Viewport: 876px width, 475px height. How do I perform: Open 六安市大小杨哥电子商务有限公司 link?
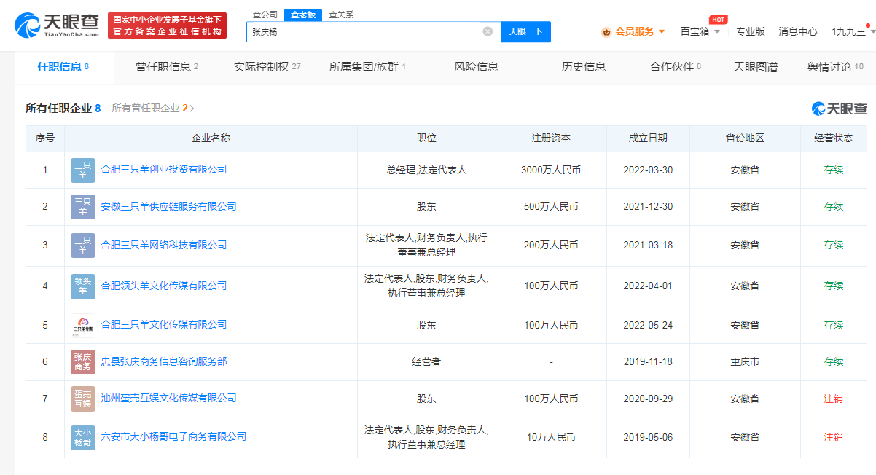coord(173,436)
